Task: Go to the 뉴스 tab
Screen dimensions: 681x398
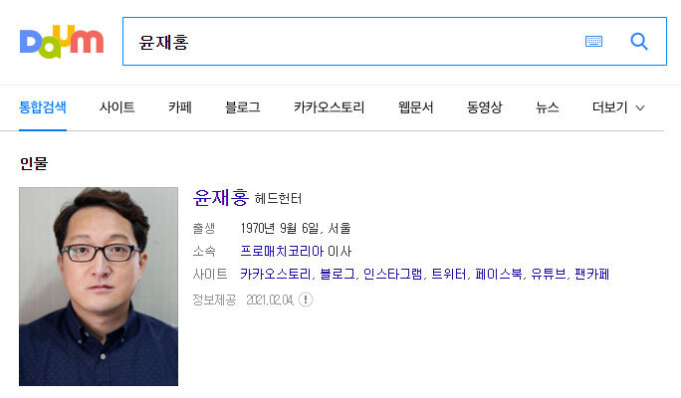Action: coord(548,107)
